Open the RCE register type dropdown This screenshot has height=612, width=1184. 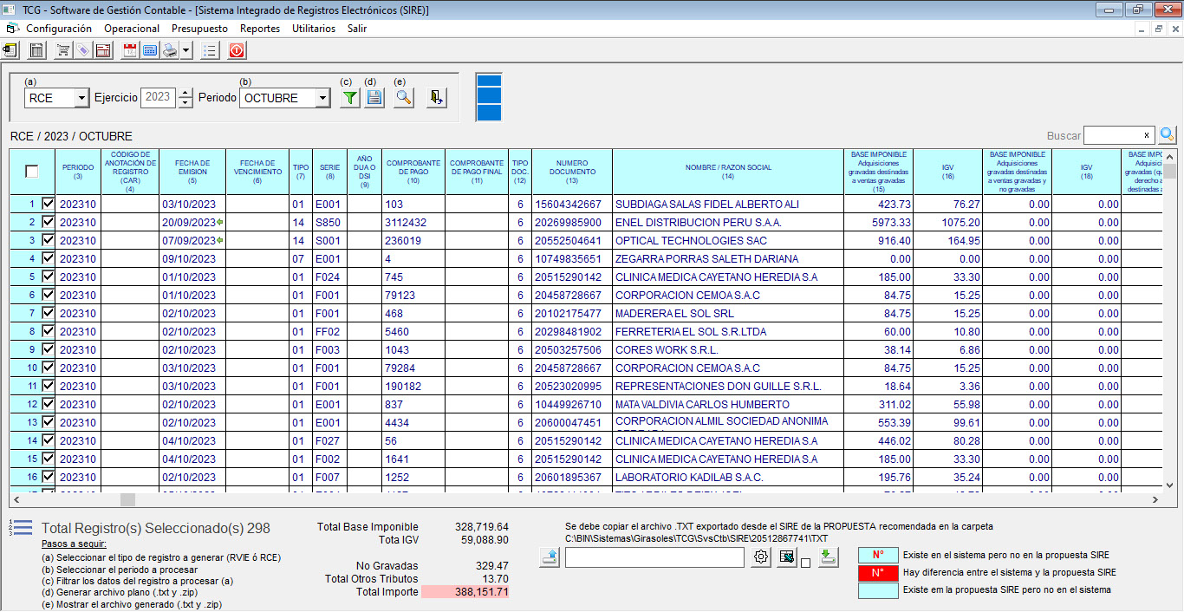click(81, 98)
